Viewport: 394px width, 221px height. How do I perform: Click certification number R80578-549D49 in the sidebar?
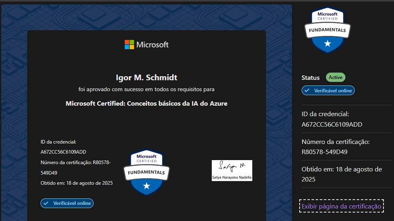point(324,152)
